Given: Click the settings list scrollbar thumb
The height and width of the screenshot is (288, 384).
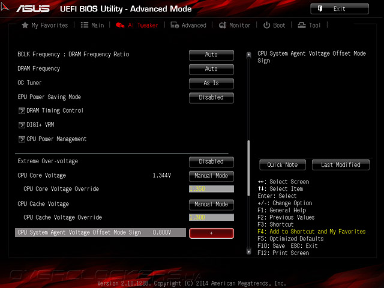Looking at the screenshot, I should click(x=249, y=168).
